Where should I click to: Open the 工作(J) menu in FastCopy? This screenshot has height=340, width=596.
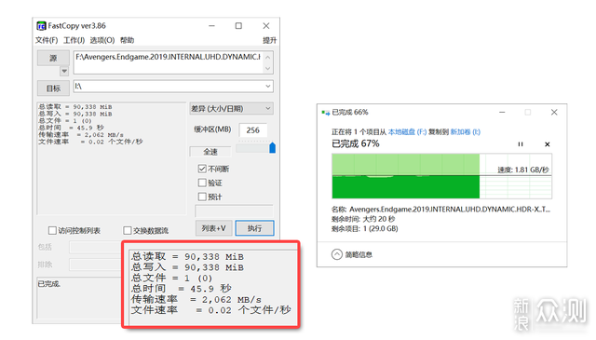(74, 40)
